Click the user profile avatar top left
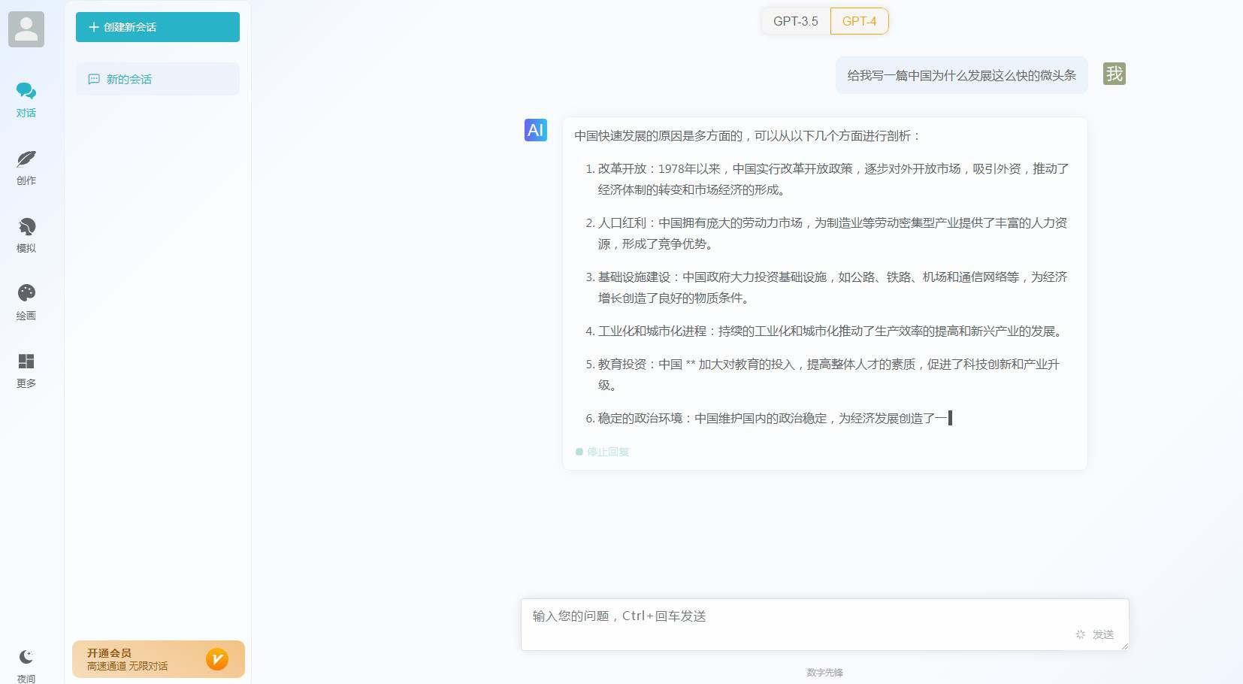 [26, 29]
